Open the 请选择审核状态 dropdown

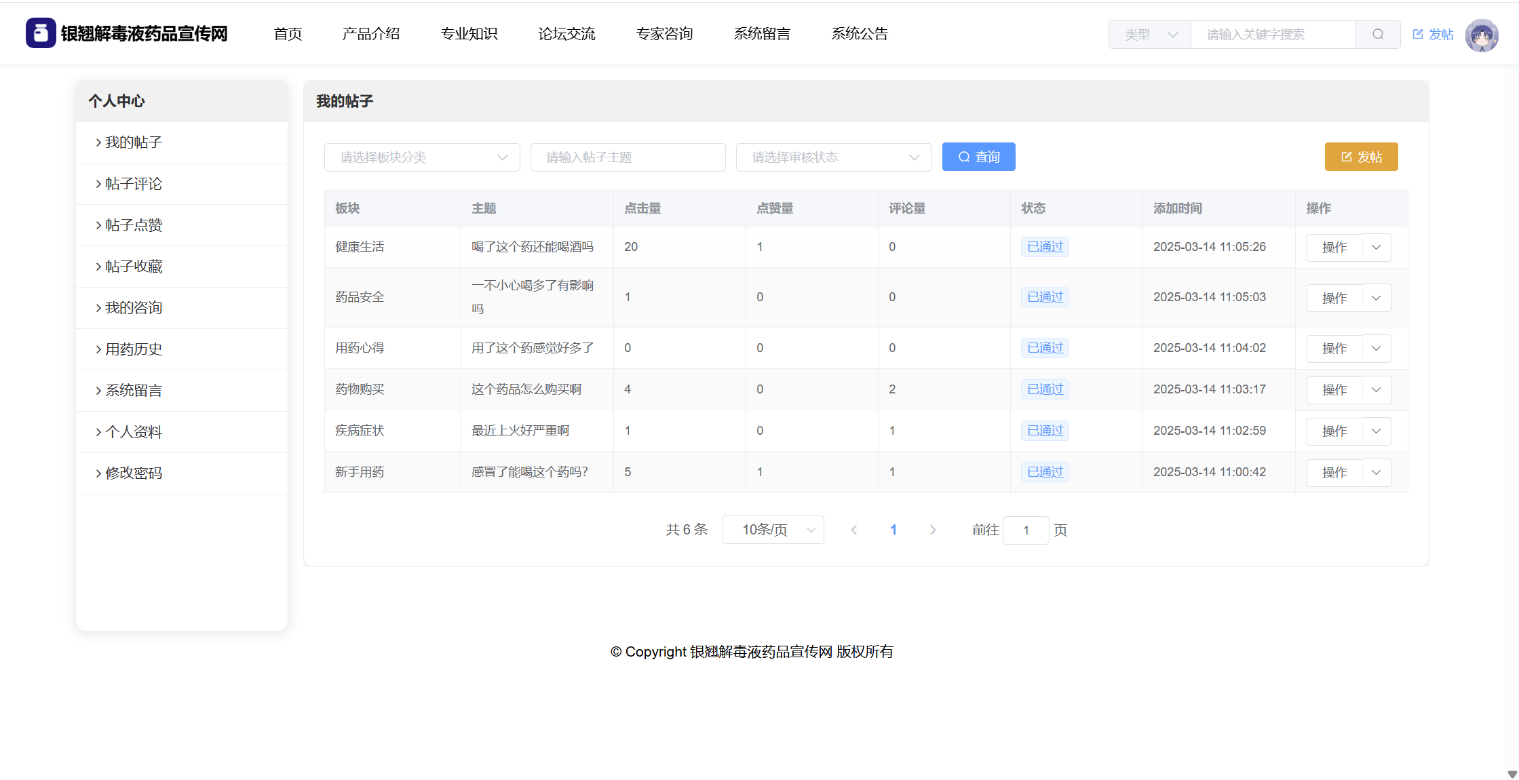coord(834,157)
